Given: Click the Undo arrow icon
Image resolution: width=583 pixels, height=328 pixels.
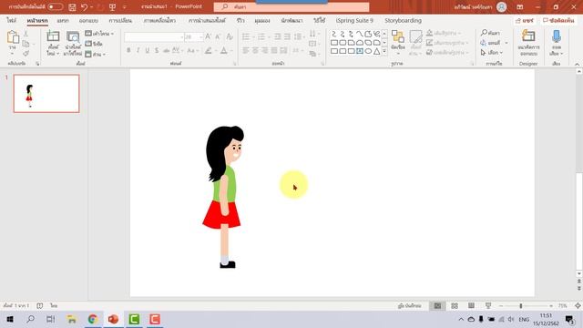Looking at the screenshot, I should (x=85, y=7).
